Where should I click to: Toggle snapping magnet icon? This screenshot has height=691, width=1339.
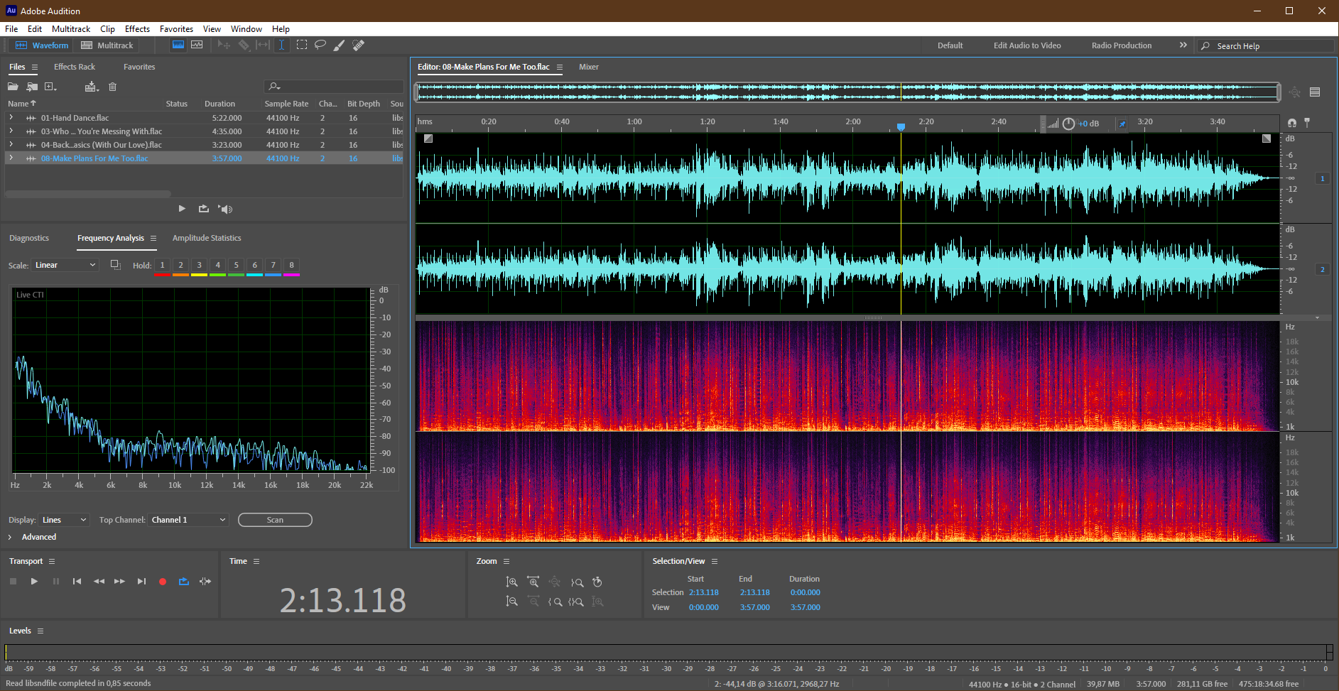coord(1292,123)
